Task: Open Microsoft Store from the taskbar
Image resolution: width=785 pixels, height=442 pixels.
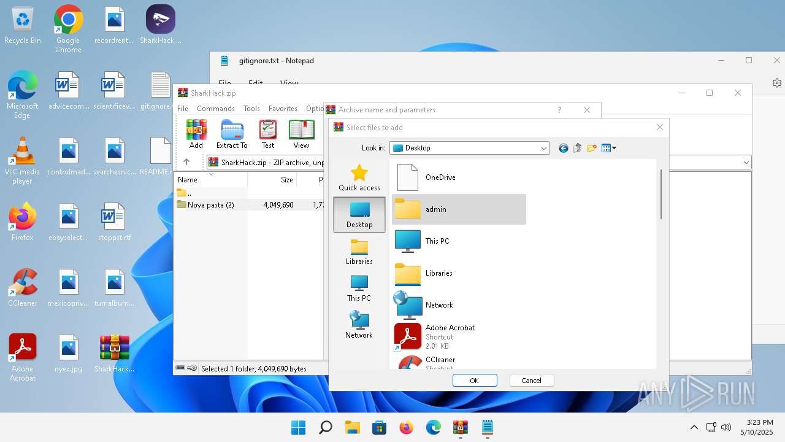Action: [x=379, y=427]
